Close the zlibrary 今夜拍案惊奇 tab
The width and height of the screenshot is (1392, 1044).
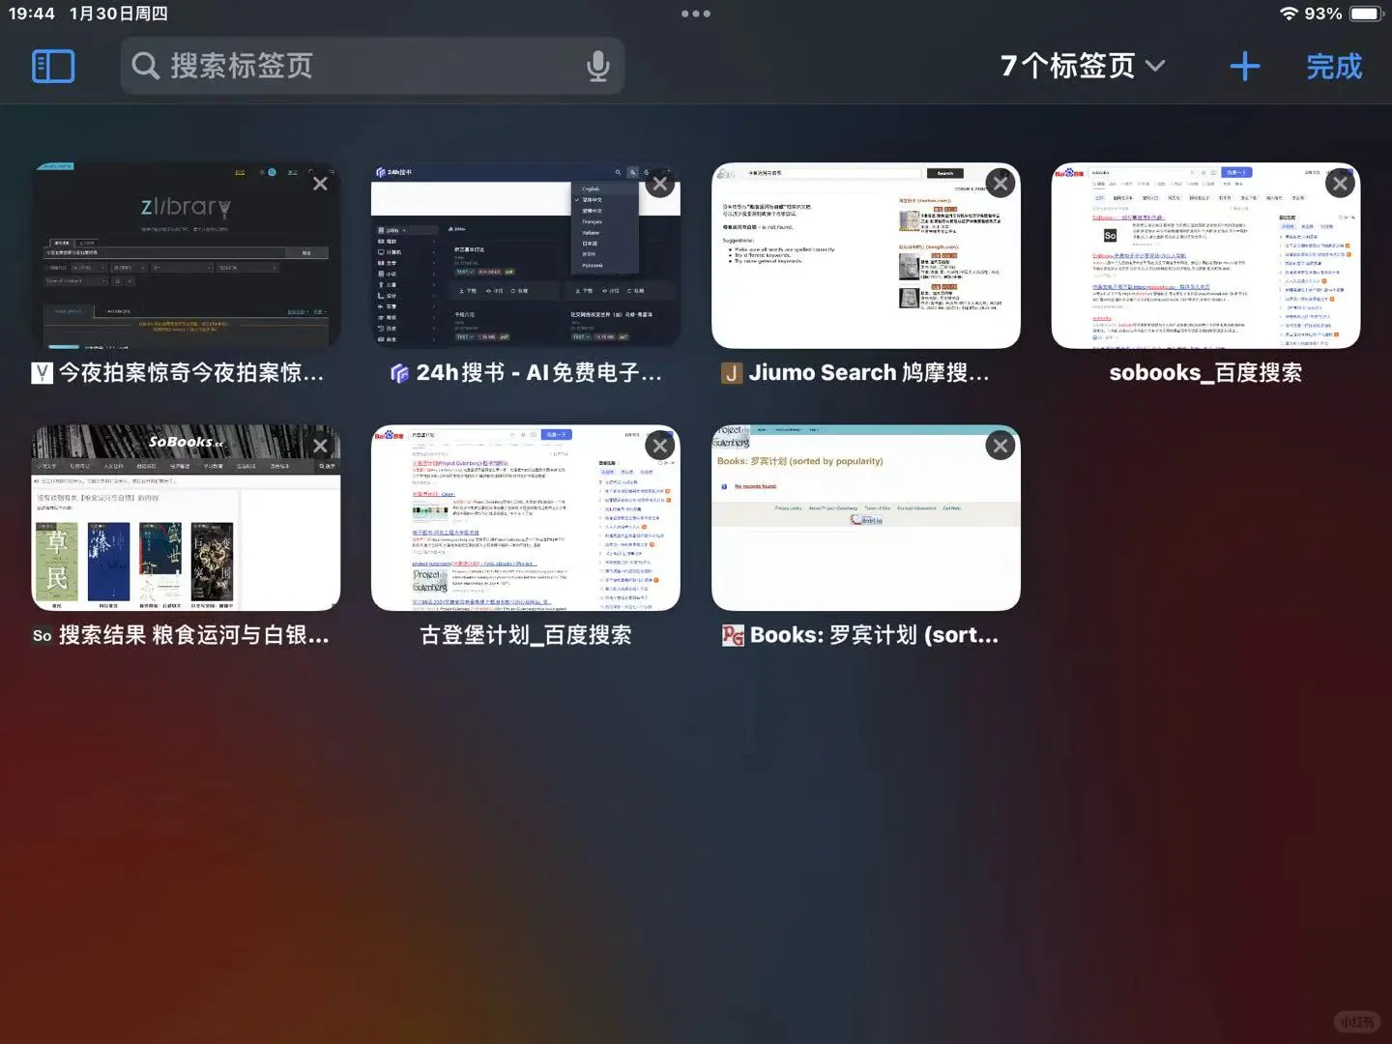pos(320,184)
